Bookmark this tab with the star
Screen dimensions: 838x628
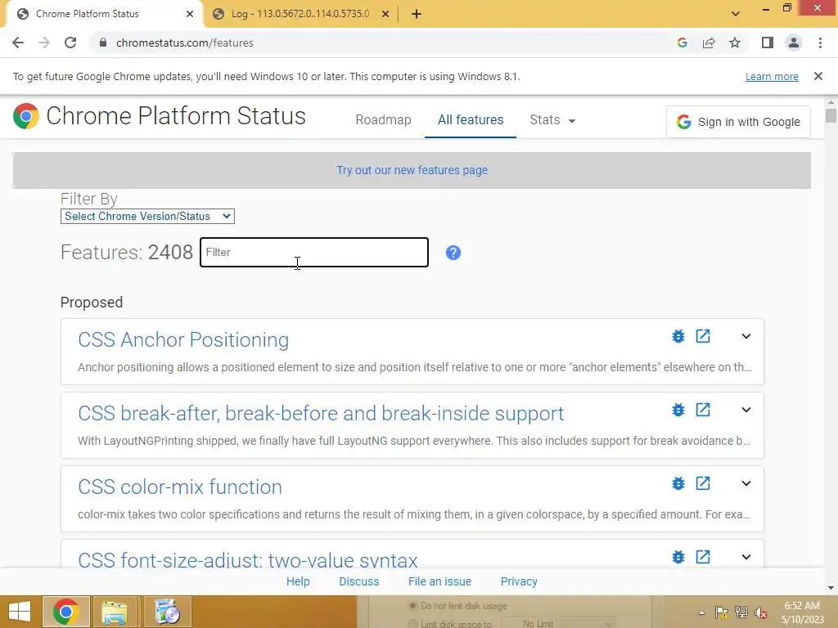pos(735,43)
